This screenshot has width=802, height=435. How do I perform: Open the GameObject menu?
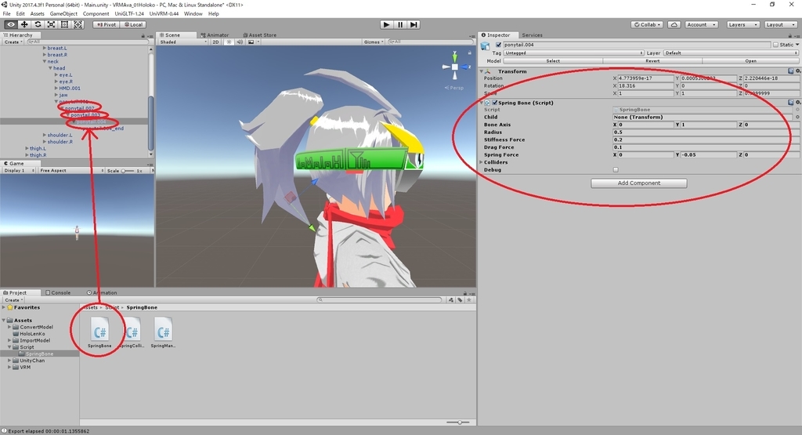pos(63,14)
